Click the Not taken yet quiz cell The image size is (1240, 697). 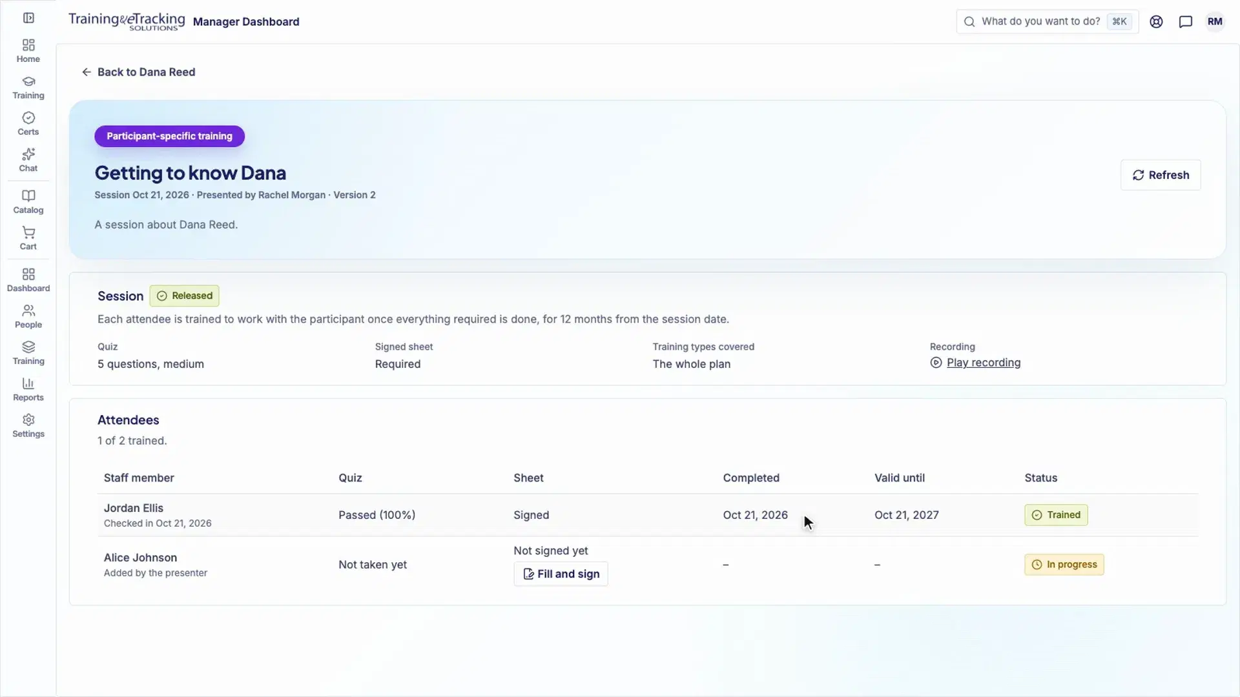point(373,565)
